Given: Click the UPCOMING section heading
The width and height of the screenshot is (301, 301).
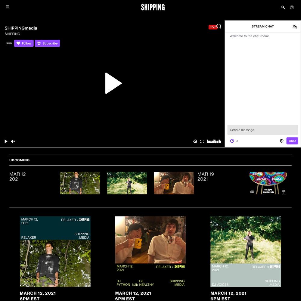Looking at the screenshot, I should pos(20,160).
